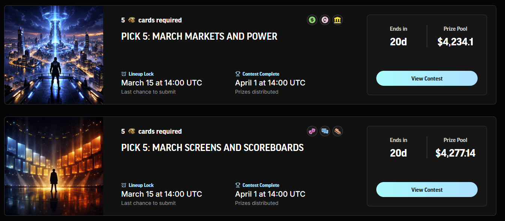
Task: Click the gold cards icon in Screens and Scoreboards
Action: tap(132, 131)
